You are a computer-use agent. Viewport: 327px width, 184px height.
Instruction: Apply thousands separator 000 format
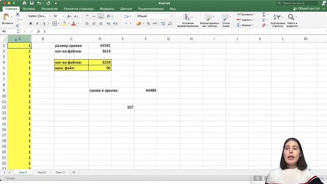click(155, 24)
